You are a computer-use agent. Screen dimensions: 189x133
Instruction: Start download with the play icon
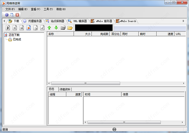(x=8, y=28)
